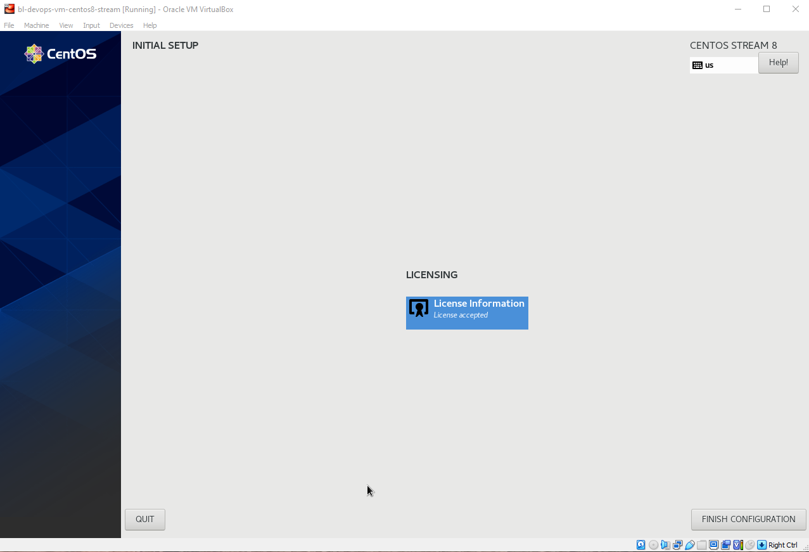The image size is (809, 552).
Task: Open the File menu
Action: [9, 25]
